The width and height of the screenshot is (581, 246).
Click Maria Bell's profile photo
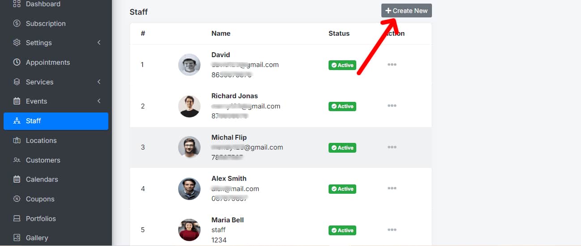(189, 230)
